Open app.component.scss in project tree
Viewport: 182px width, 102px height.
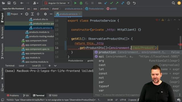click(34, 45)
